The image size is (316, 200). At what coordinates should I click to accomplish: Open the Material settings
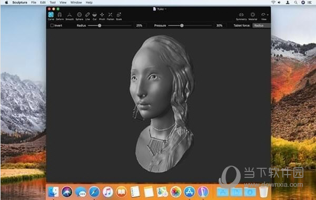(253, 16)
